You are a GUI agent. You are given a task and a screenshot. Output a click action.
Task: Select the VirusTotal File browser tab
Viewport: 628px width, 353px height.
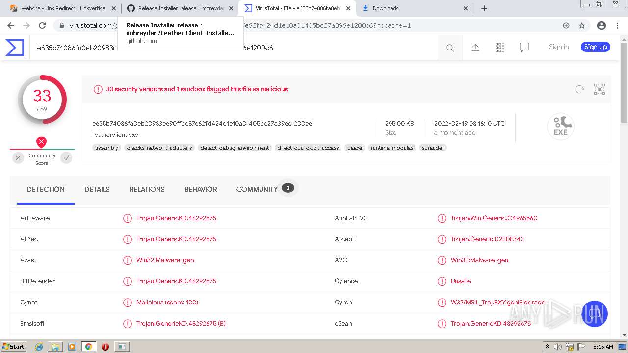click(297, 8)
